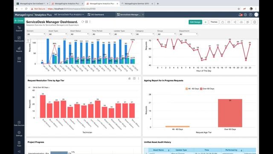Screen dimensions: 273x154
Task: Click the comment icon in dashboard toolbar
Action: [247, 22]
